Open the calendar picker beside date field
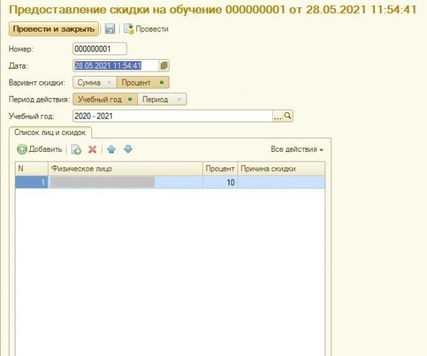This screenshot has width=427, height=356. pyautogui.click(x=164, y=66)
